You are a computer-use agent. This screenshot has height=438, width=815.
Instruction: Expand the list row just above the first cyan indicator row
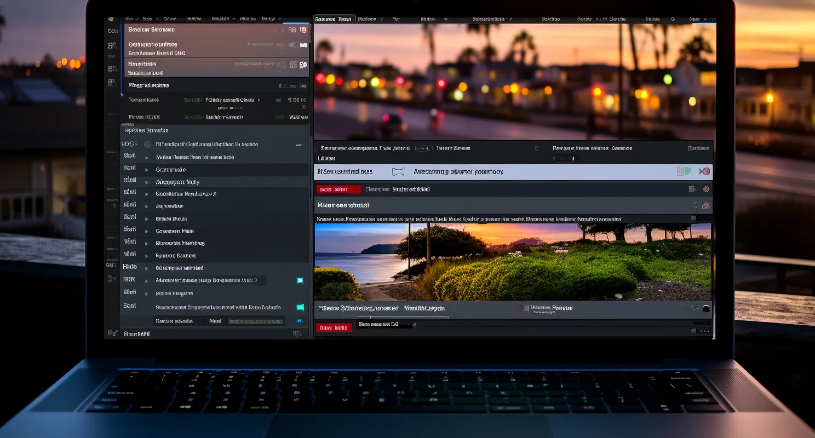146,268
